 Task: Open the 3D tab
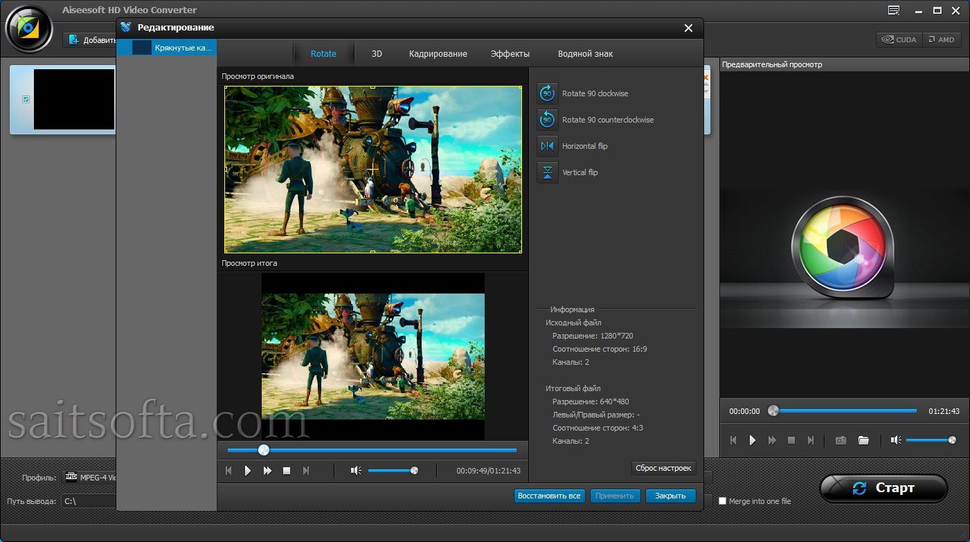tap(377, 54)
